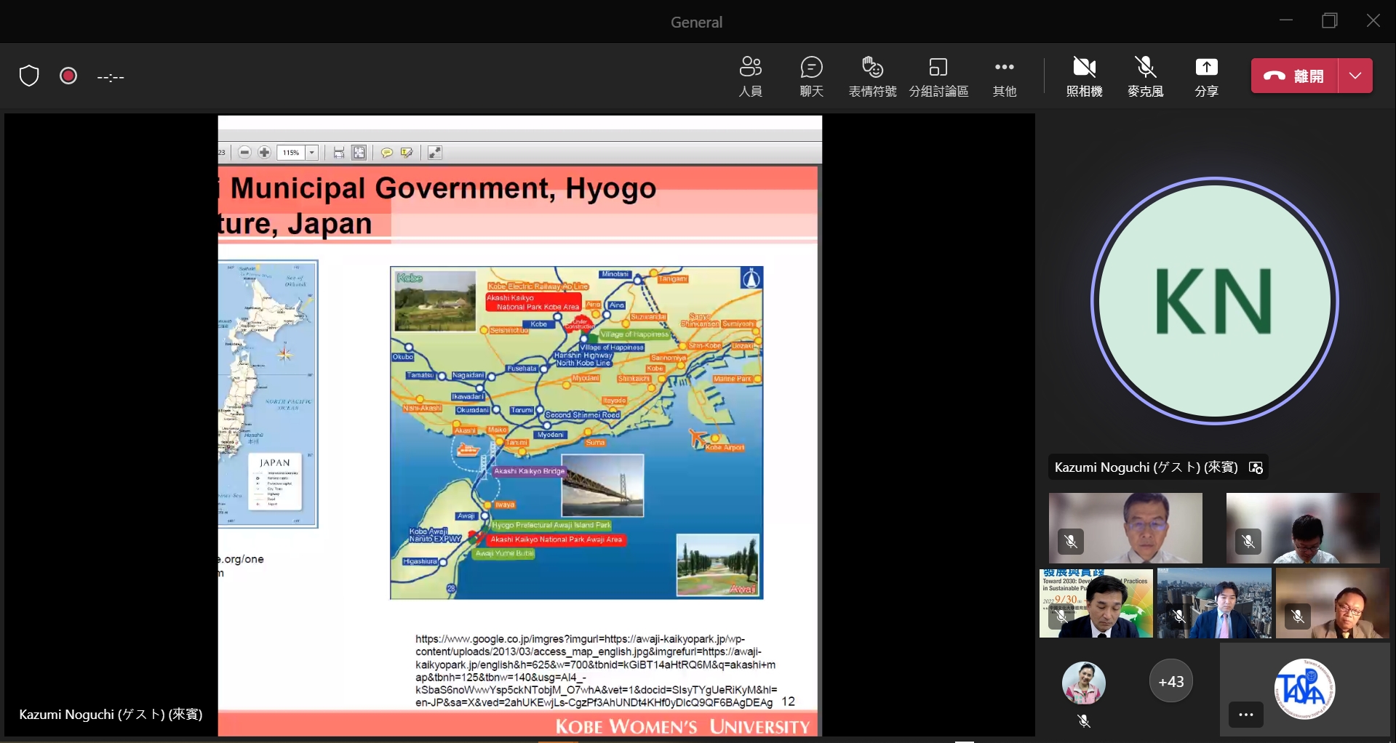The height and width of the screenshot is (743, 1396).
Task: Unmute the microphone (麥克風)
Action: [x=1145, y=76]
